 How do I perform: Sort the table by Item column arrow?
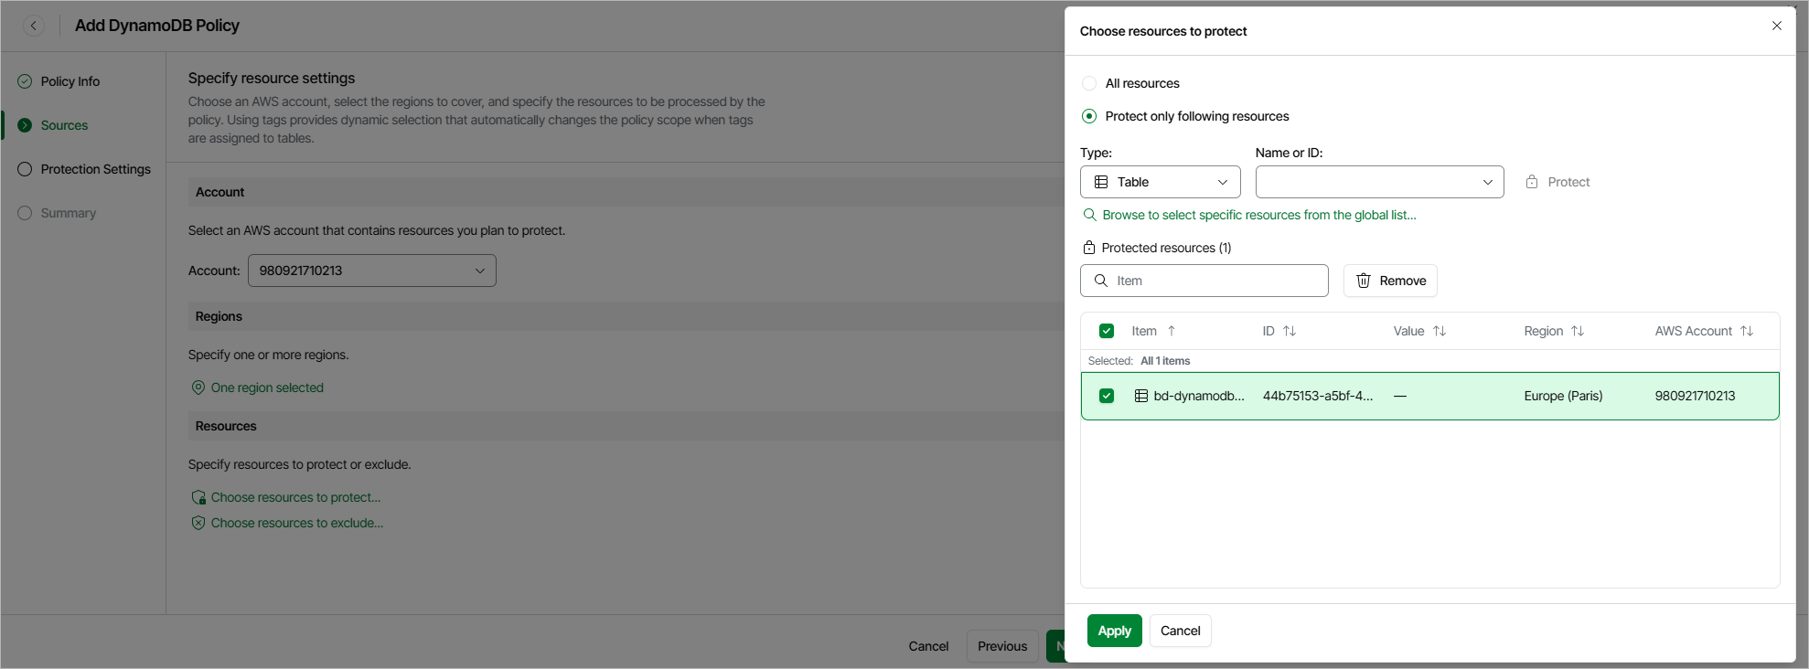(1172, 331)
